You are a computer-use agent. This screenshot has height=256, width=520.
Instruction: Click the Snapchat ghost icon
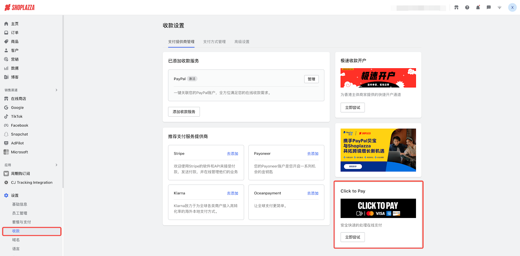pos(6,134)
